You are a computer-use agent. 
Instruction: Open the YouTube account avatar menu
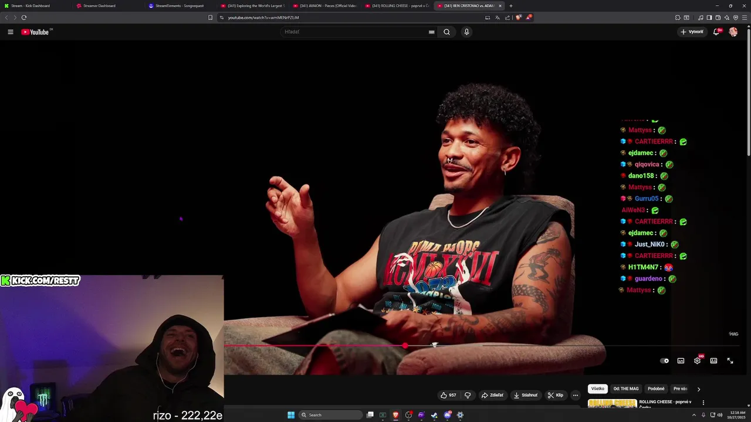tap(733, 32)
